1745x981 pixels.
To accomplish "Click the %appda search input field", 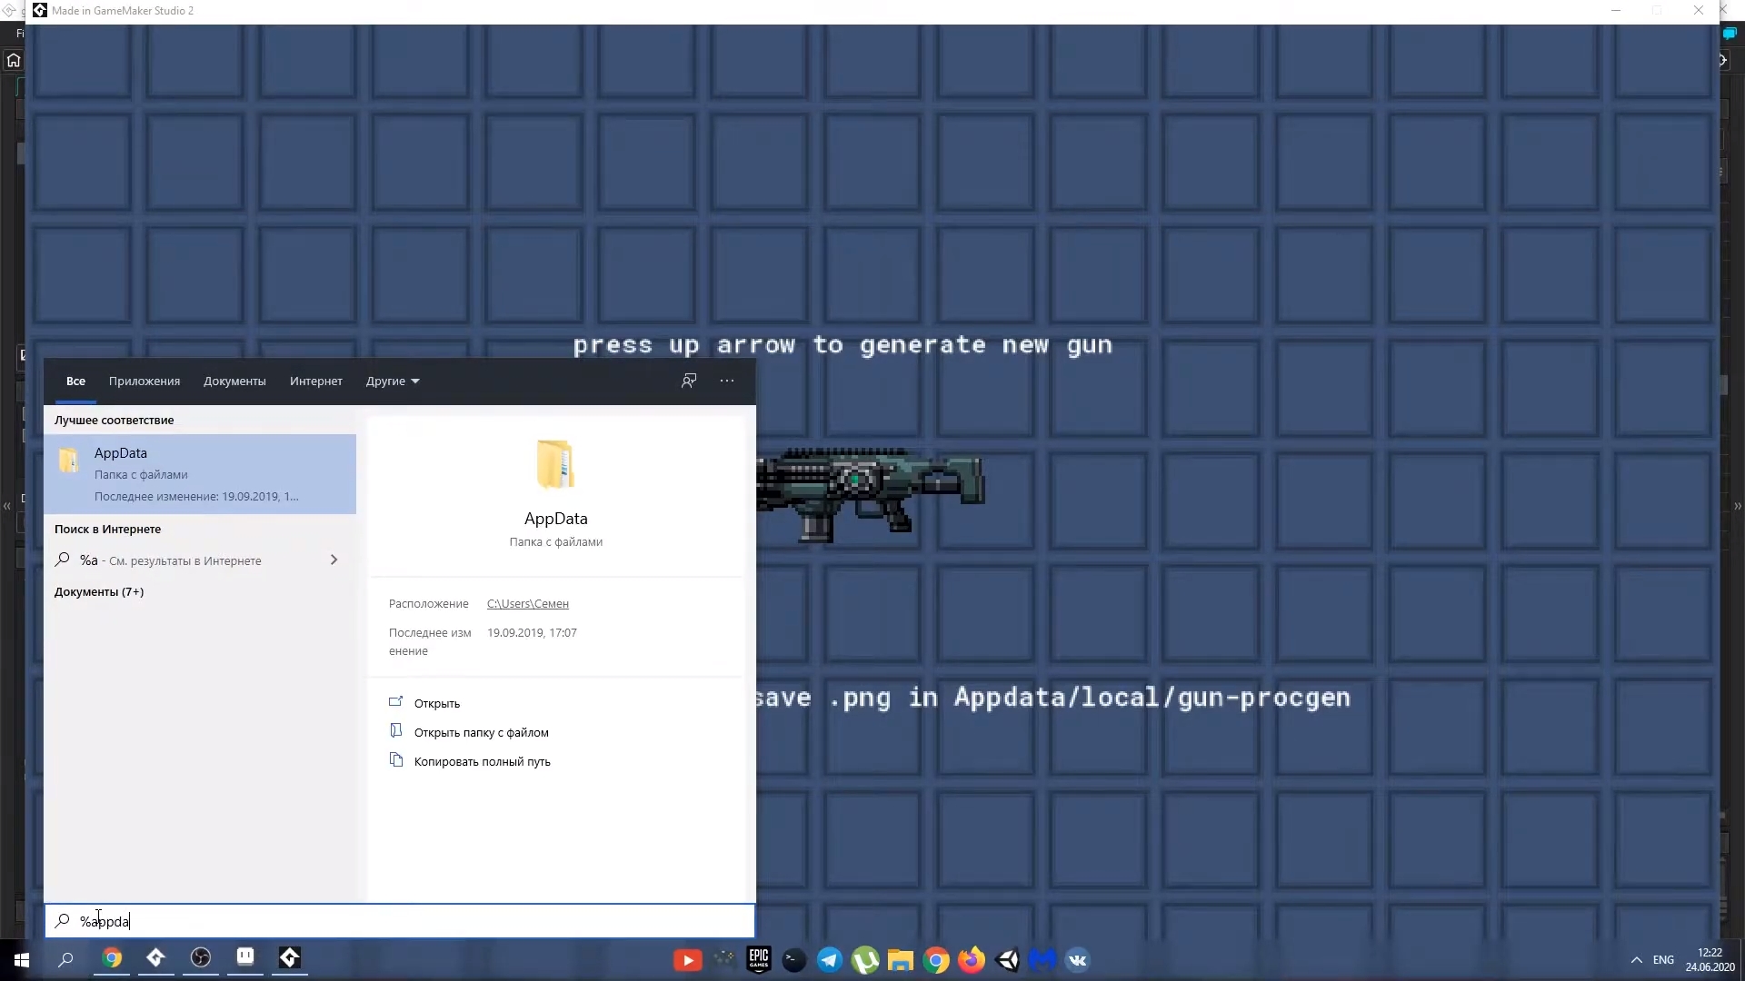I will click(x=400, y=921).
